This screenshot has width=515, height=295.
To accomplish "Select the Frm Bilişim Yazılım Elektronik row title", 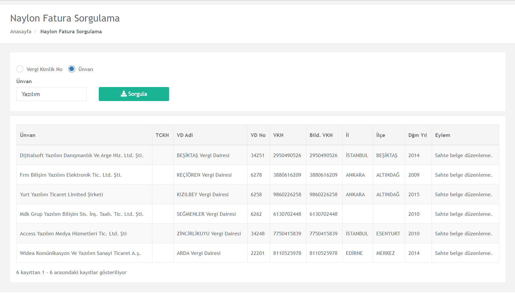I will pos(71,175).
